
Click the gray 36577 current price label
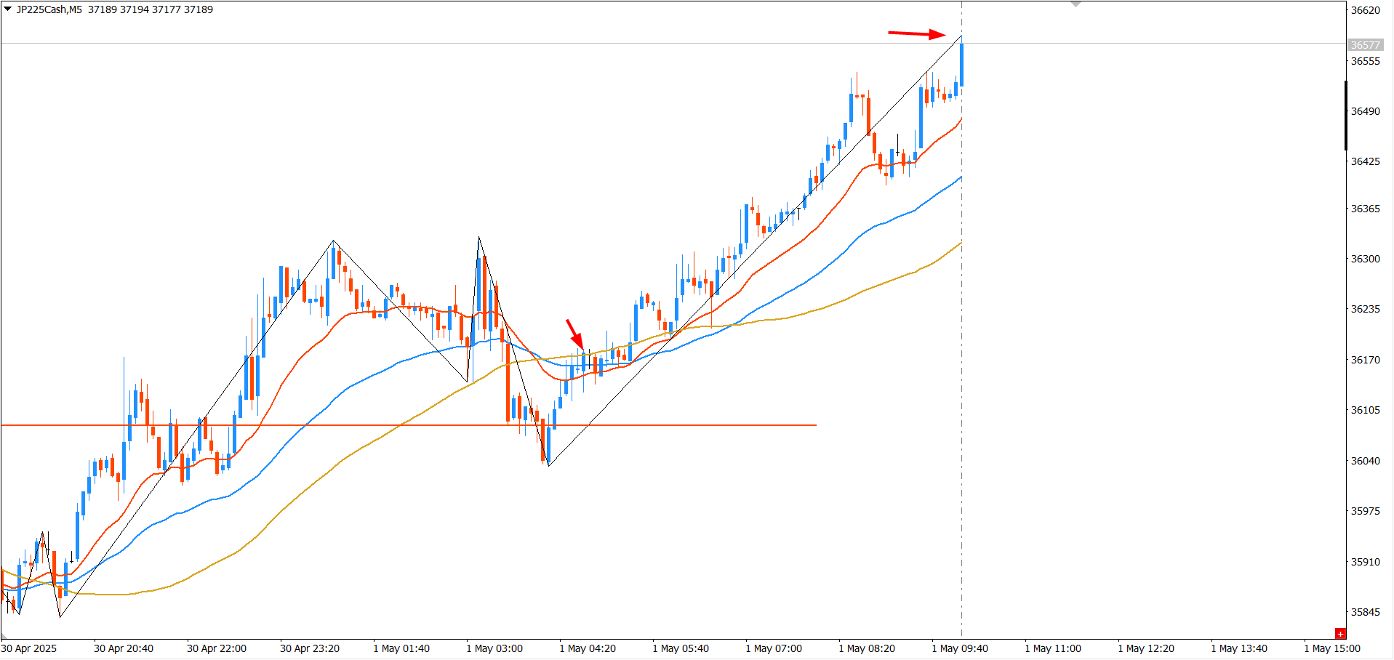click(x=1365, y=45)
